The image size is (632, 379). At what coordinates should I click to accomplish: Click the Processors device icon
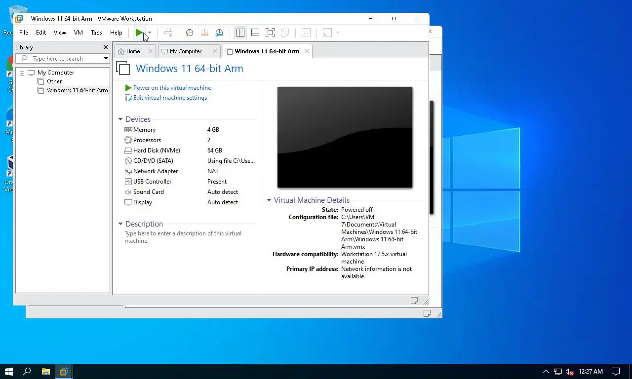pos(128,140)
